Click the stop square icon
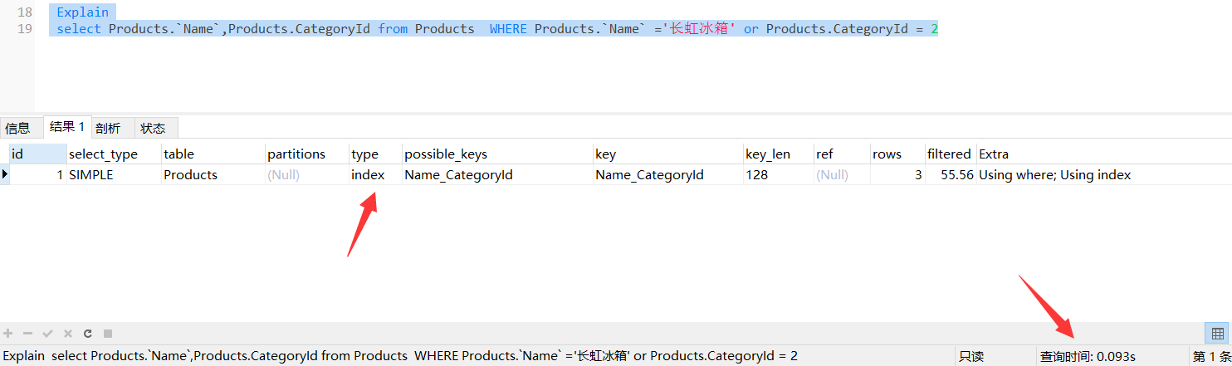Image resolution: width=1232 pixels, height=366 pixels. click(x=107, y=334)
